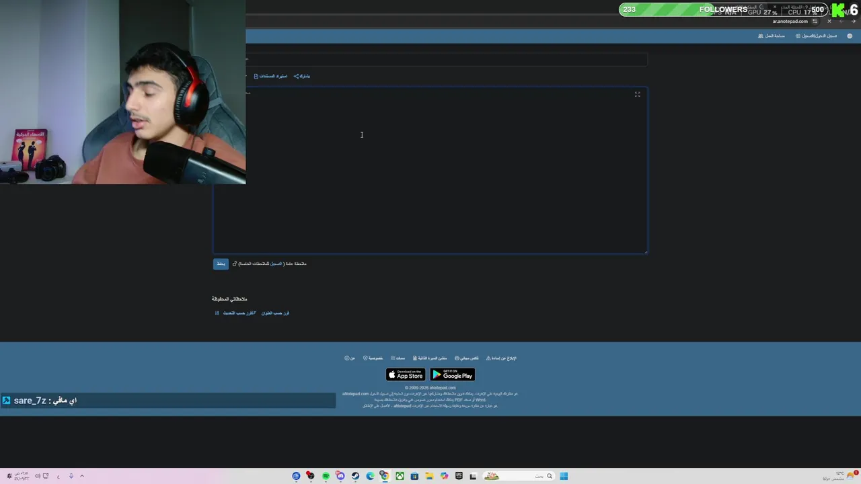Open Copilot icon on taskbar
The height and width of the screenshot is (484, 861).
pos(444,476)
